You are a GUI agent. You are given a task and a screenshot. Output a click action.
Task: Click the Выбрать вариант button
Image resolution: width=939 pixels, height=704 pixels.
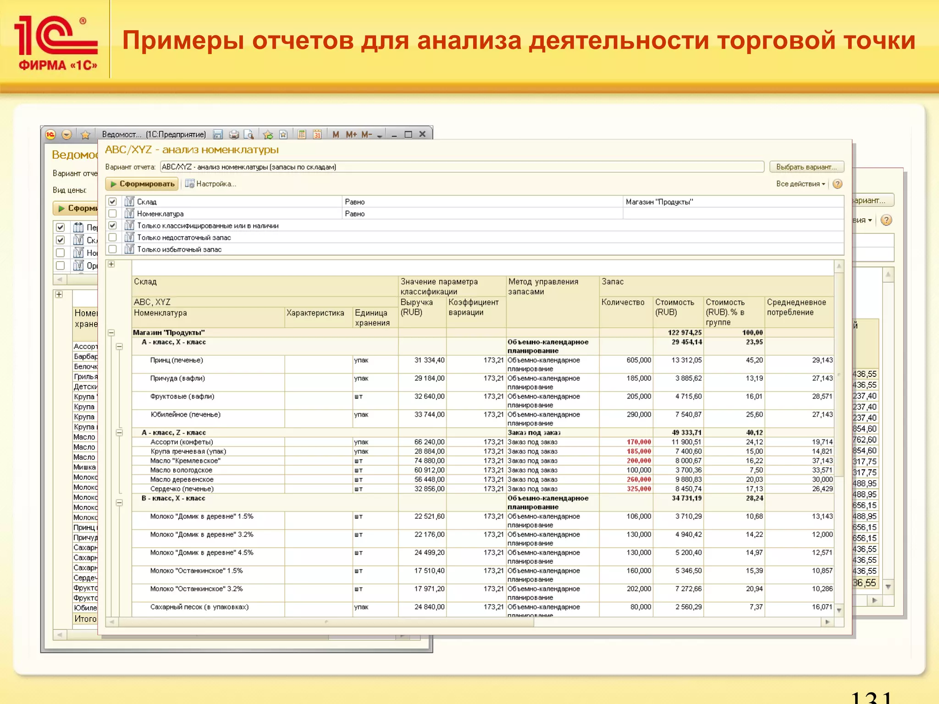[x=806, y=167]
